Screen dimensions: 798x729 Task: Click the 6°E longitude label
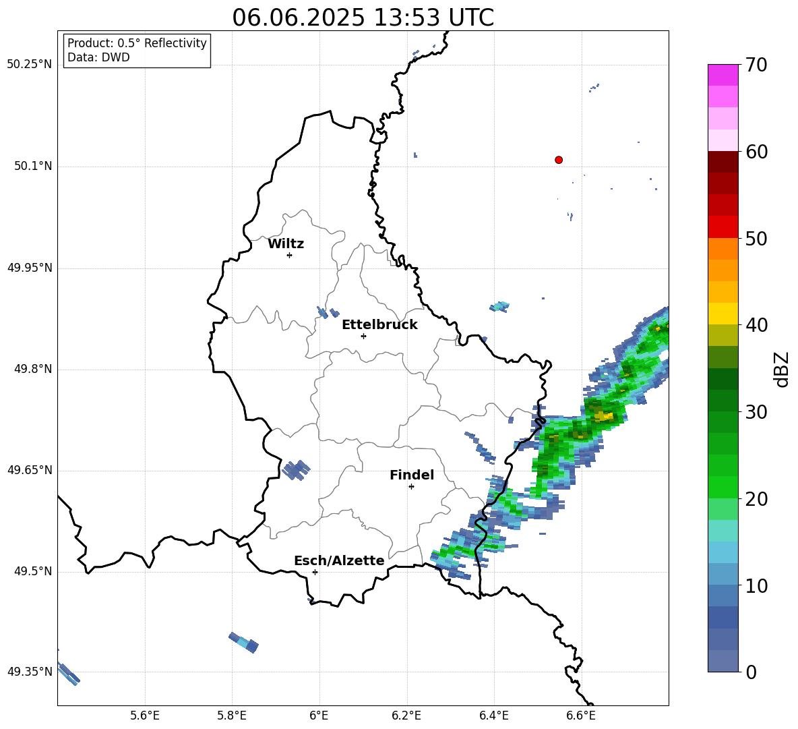click(319, 716)
